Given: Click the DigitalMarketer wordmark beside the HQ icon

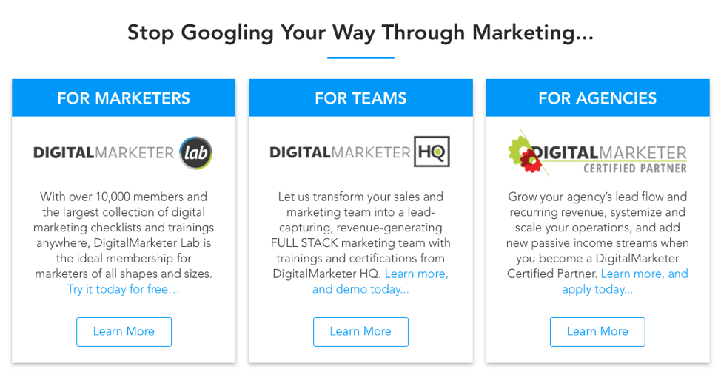Looking at the screenshot, I should tap(340, 152).
